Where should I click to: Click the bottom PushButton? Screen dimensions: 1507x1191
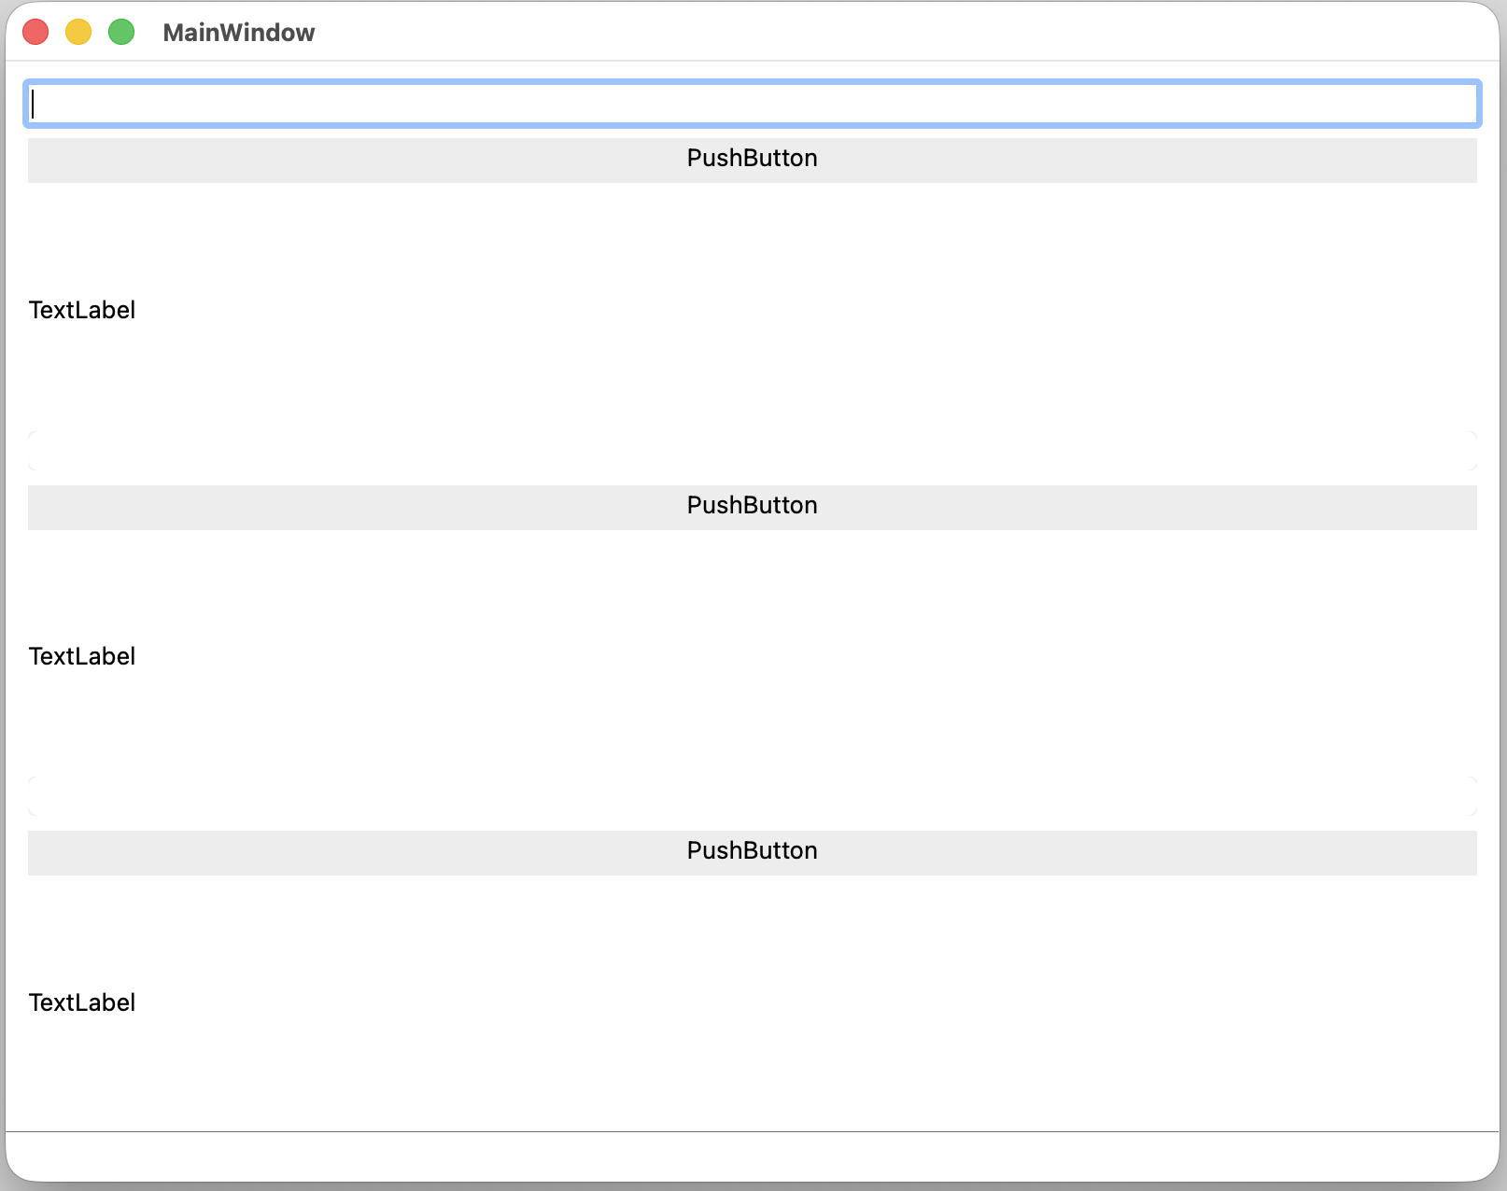point(752,852)
